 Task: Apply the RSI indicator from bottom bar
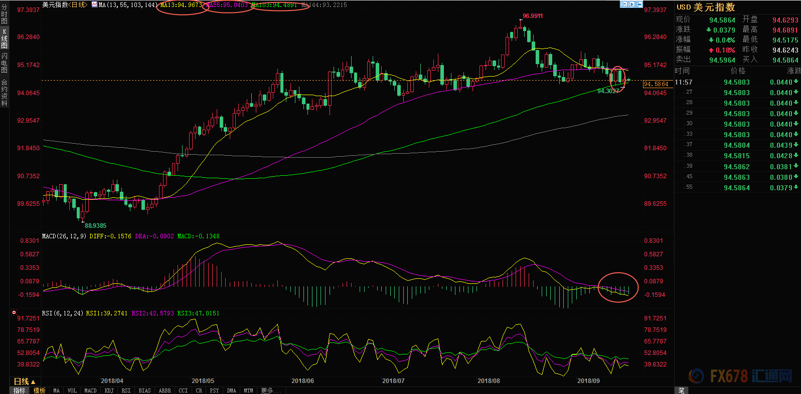pos(126,390)
